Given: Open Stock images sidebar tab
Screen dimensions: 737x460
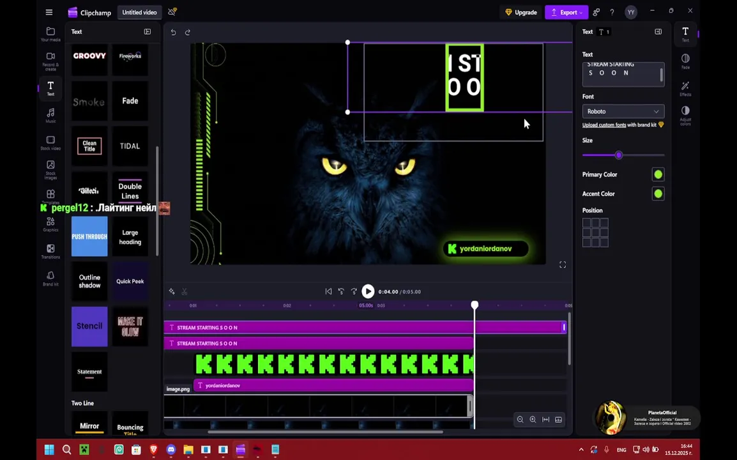Looking at the screenshot, I should [x=50, y=169].
